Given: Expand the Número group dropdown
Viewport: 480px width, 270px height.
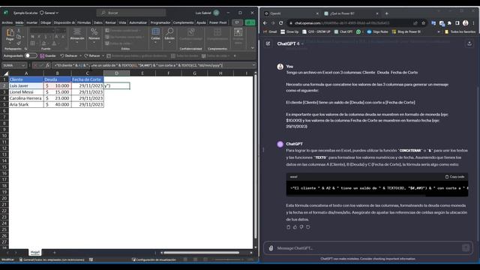Looking at the screenshot, I should tap(94, 42).
